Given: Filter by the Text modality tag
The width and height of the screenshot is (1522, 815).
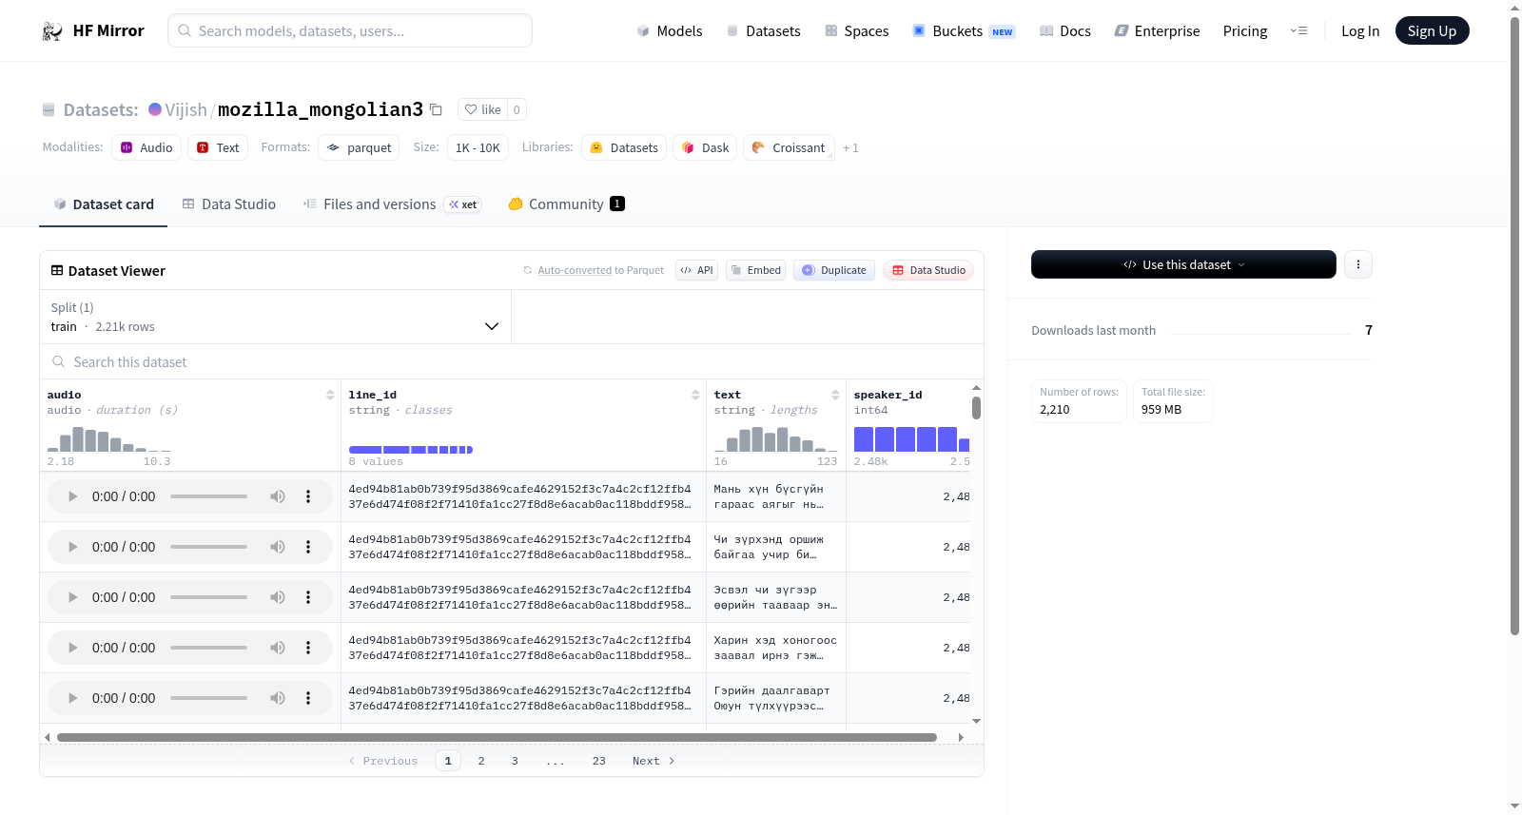Looking at the screenshot, I should coord(218,147).
